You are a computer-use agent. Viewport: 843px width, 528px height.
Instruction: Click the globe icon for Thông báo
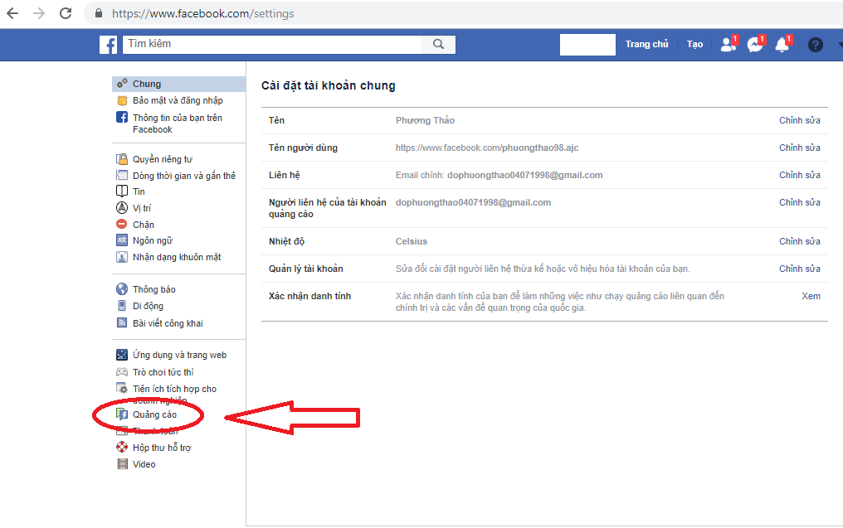[x=122, y=289]
